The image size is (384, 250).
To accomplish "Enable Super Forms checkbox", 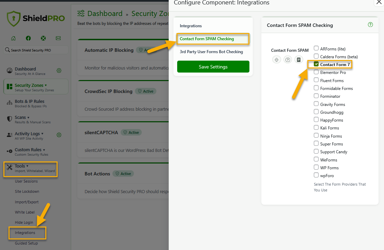I will point(316,143).
